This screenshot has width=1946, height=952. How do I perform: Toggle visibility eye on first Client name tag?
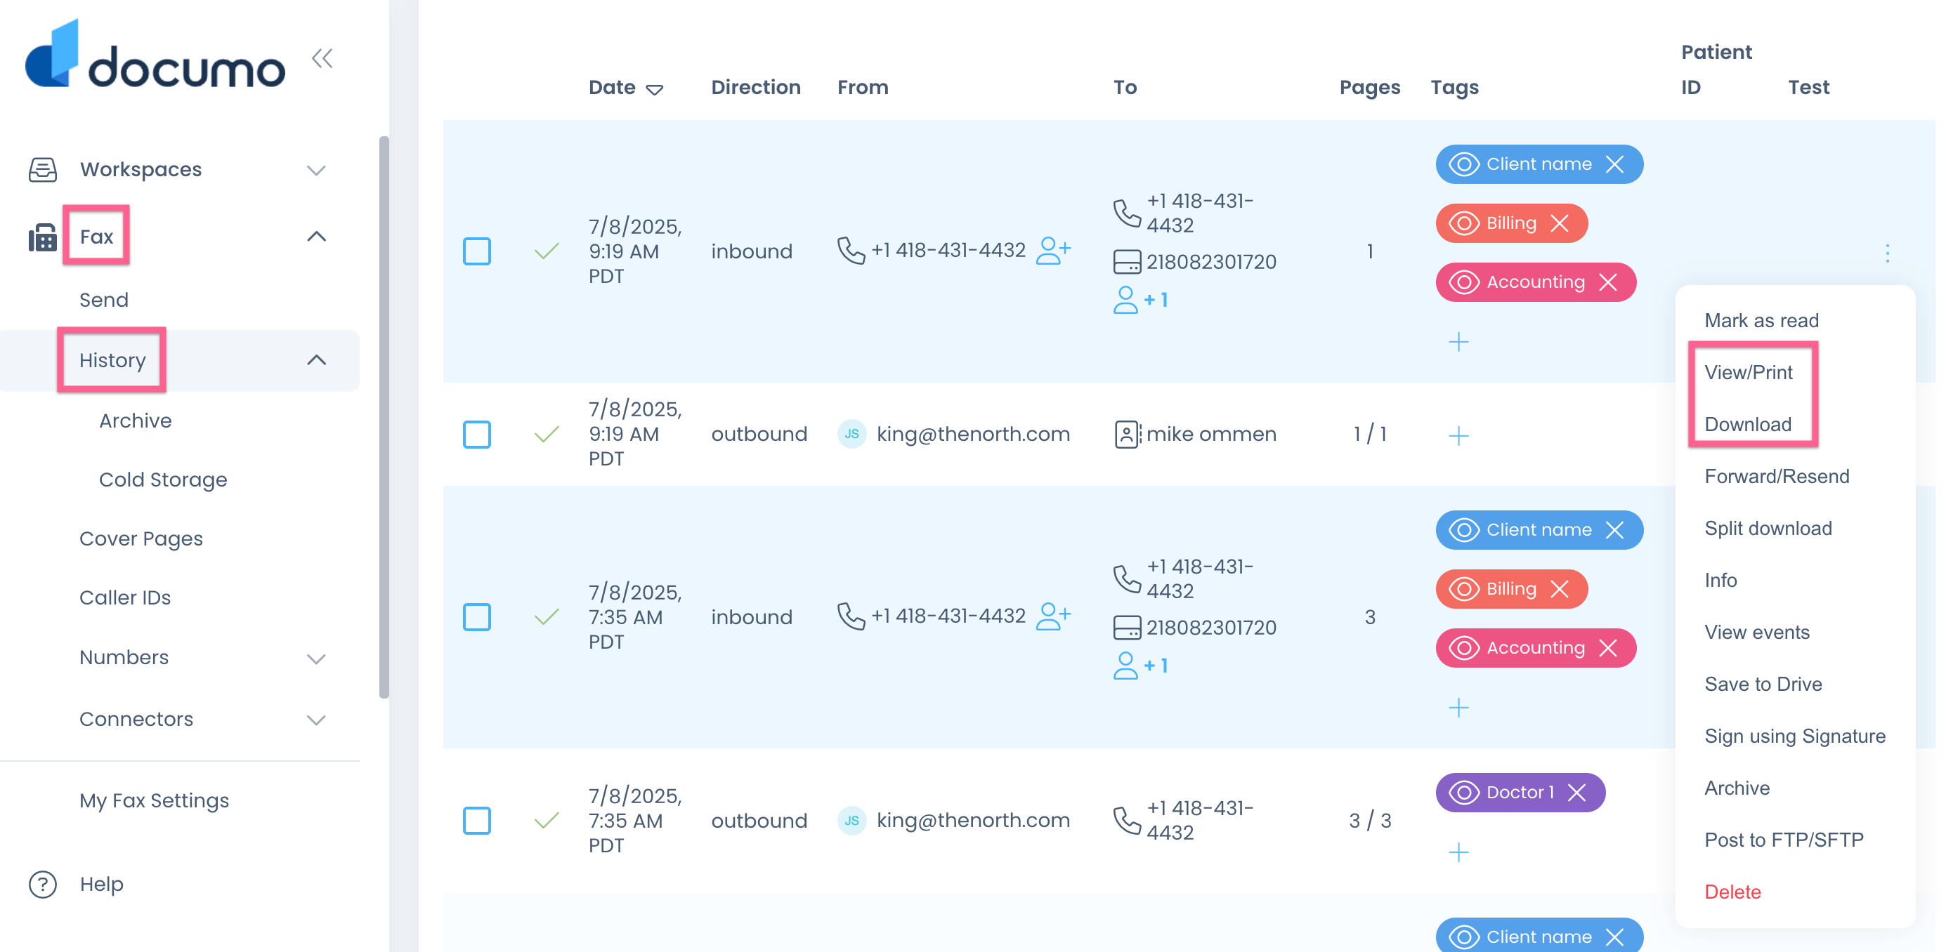(1464, 164)
